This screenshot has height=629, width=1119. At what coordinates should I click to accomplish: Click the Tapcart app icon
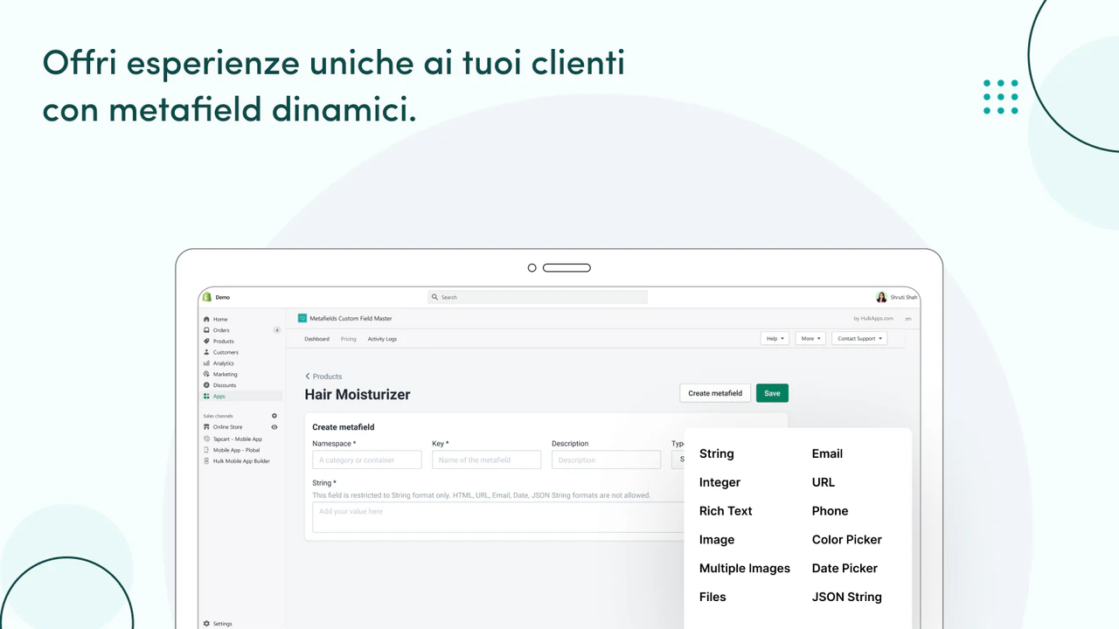206,439
